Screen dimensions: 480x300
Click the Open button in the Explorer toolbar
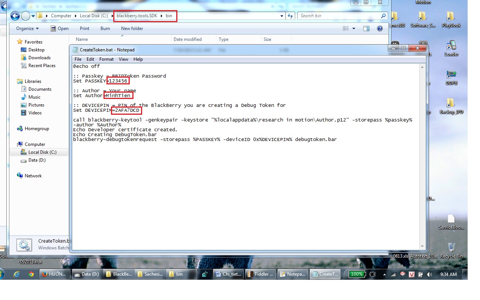[60, 28]
